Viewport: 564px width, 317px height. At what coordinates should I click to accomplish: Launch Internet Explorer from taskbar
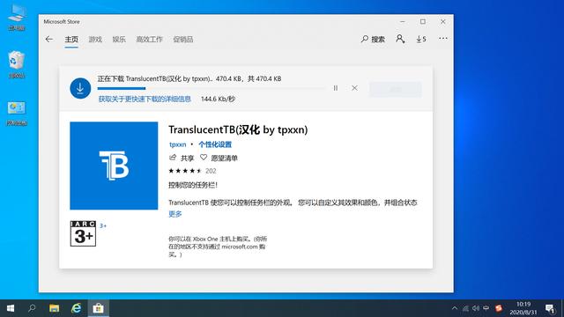(x=77, y=308)
